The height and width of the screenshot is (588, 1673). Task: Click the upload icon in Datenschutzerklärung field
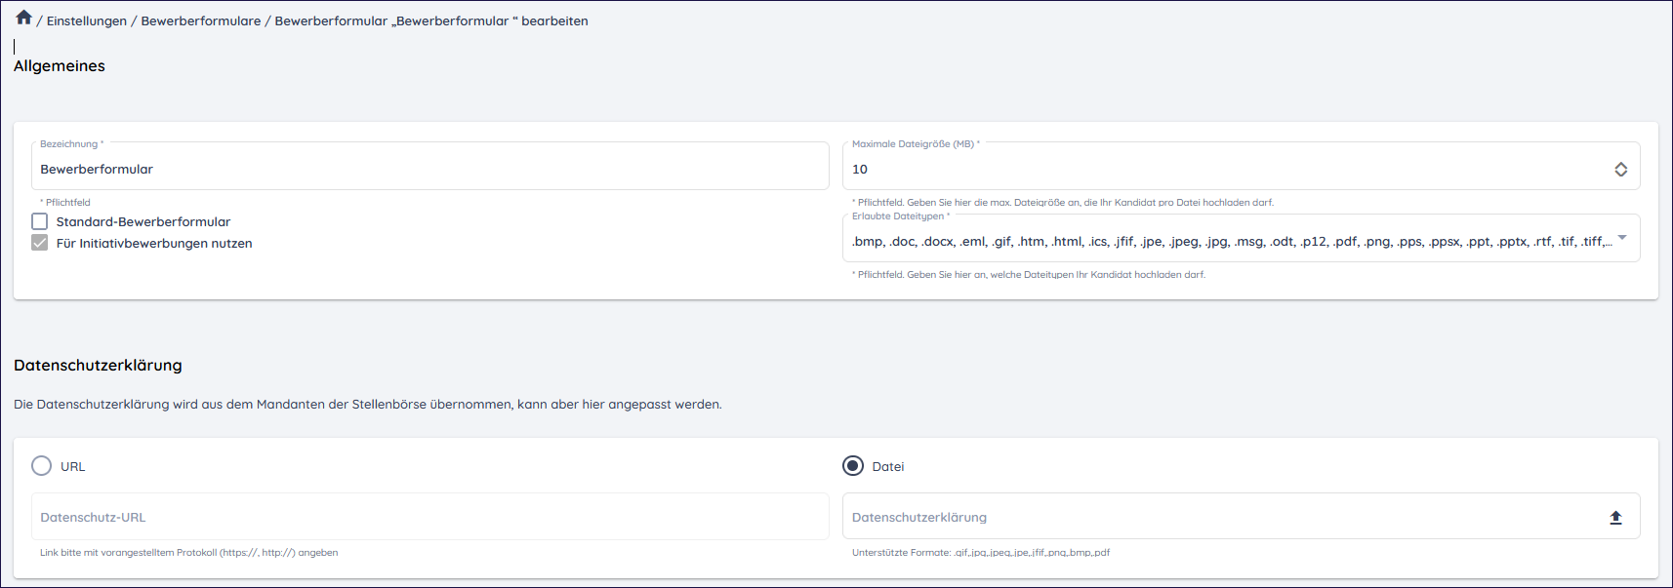tap(1615, 518)
